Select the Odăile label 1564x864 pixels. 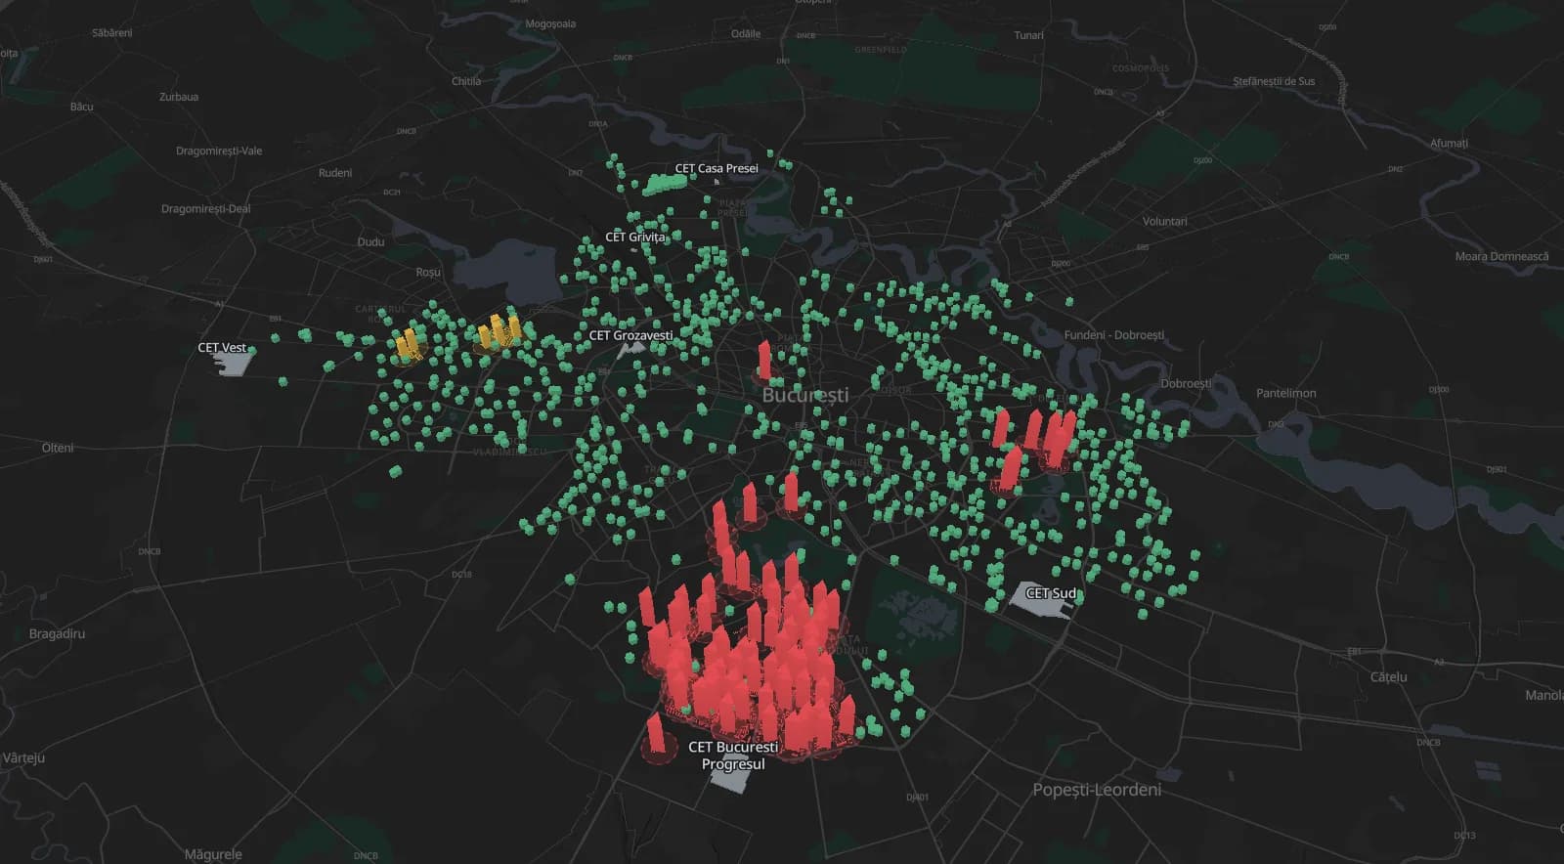[746, 33]
